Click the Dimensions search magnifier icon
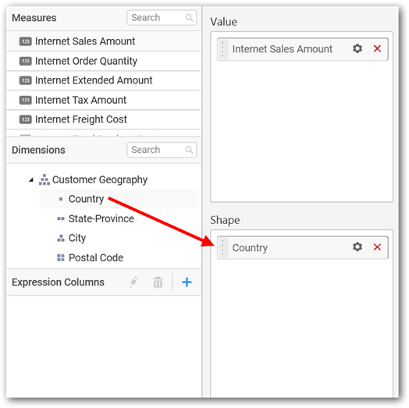 point(189,150)
